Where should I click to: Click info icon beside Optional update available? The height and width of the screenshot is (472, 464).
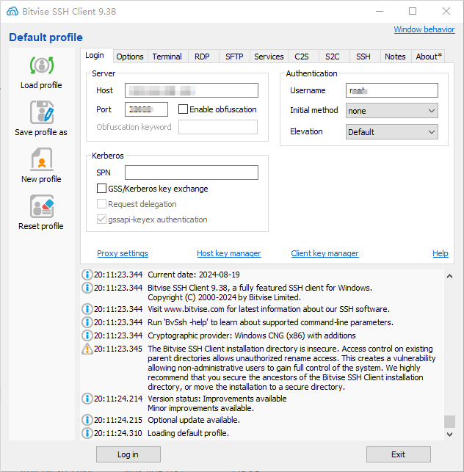(x=87, y=420)
